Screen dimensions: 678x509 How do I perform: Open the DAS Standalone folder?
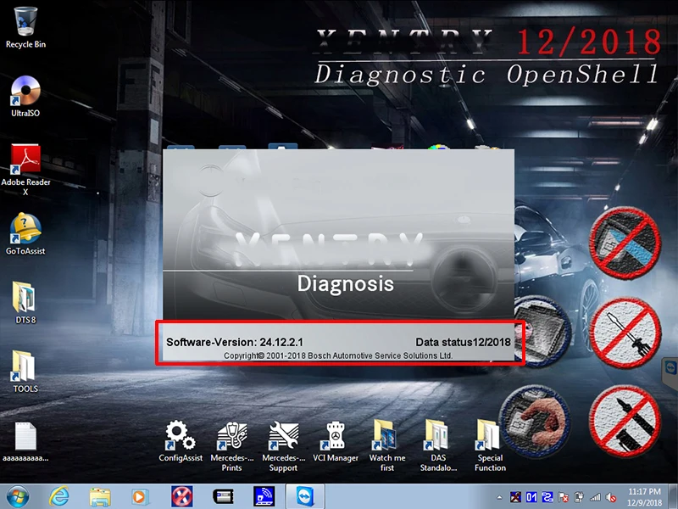[438, 446]
